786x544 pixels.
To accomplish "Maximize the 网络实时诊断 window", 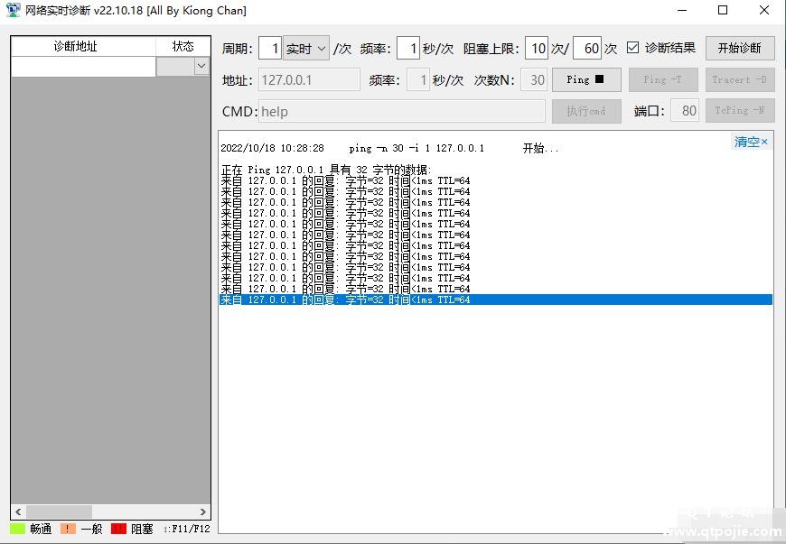I will pos(723,10).
